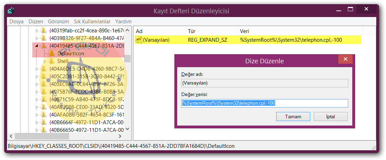Screen dimensions: 386x160
Task: Click folder icon of {4075B76F-FCDC key
Action: click(44, 92)
